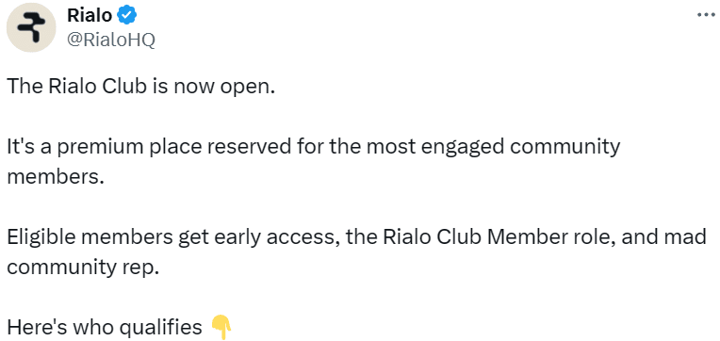Click the 'community rep.' text line
This screenshot has width=720, height=341.
83,268
